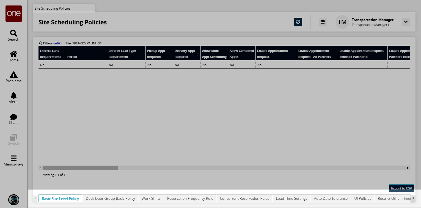Screen dimensions: 421x208
Task: Select the Auto Date Tolerance tab
Action: 331,198
